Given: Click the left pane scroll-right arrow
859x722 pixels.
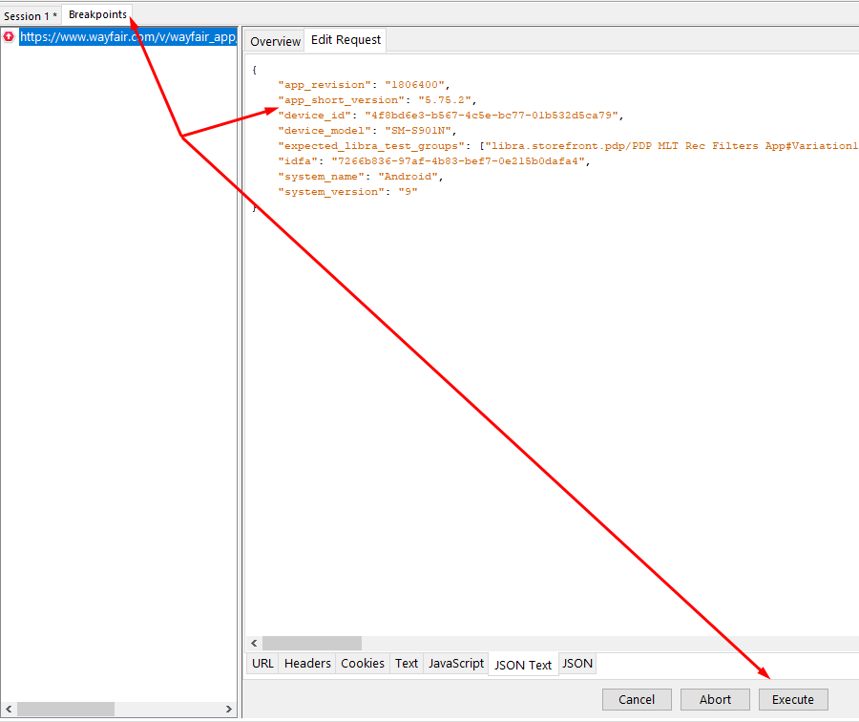Looking at the screenshot, I should click(x=229, y=709).
